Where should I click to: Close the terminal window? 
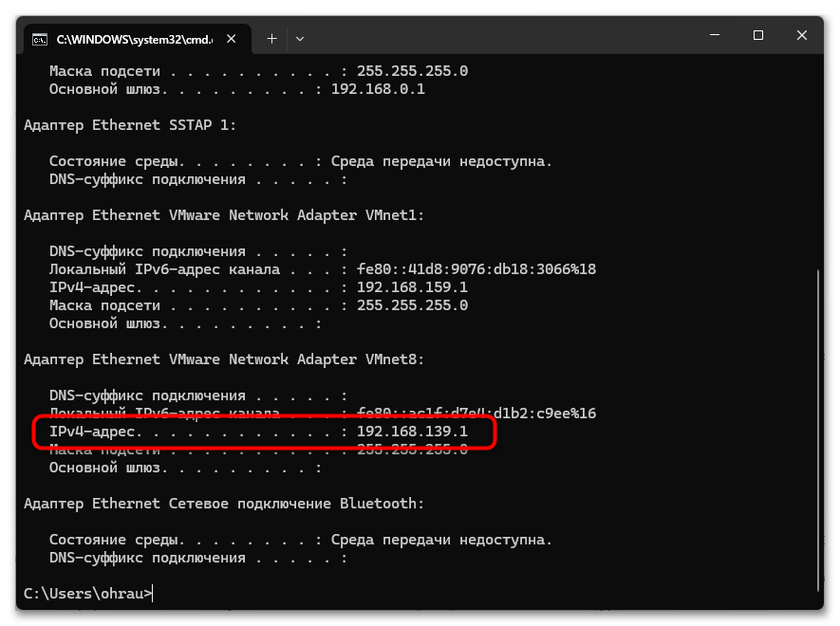[803, 35]
